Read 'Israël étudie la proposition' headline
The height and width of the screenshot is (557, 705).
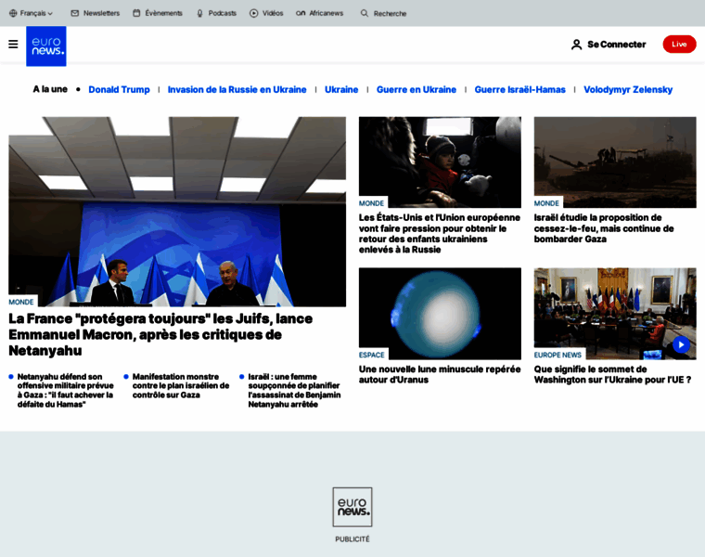click(604, 228)
